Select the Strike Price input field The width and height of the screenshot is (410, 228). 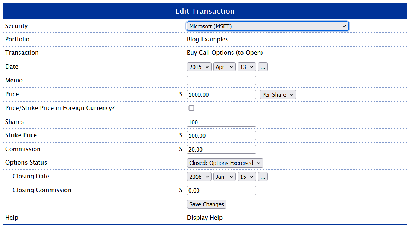[x=221, y=135]
